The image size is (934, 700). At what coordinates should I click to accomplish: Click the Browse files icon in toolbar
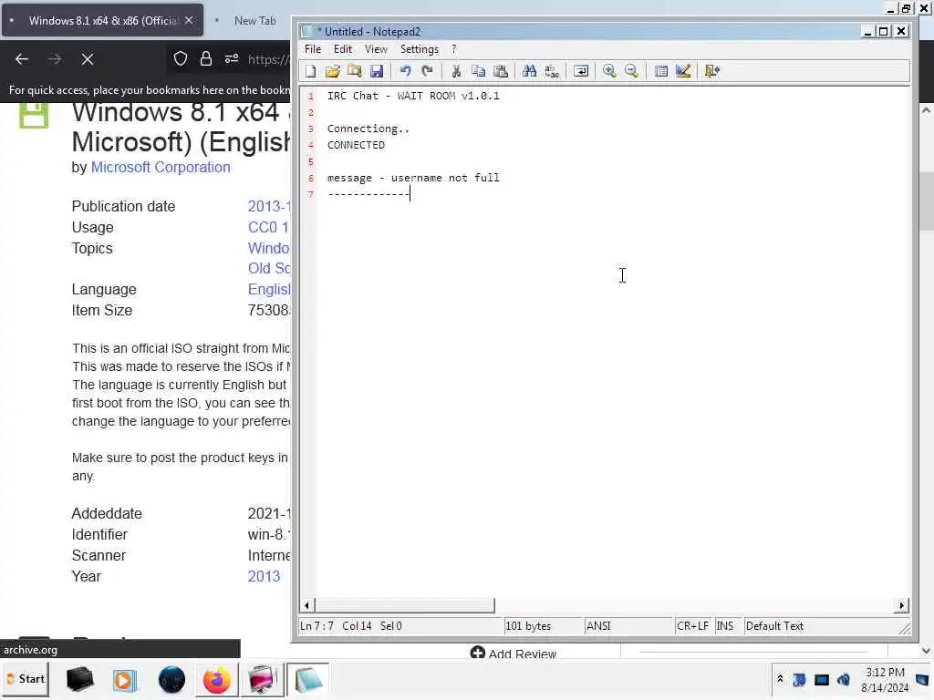(x=355, y=71)
